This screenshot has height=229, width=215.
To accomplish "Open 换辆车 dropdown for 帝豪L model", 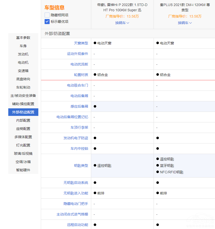I will [x=122, y=23].
